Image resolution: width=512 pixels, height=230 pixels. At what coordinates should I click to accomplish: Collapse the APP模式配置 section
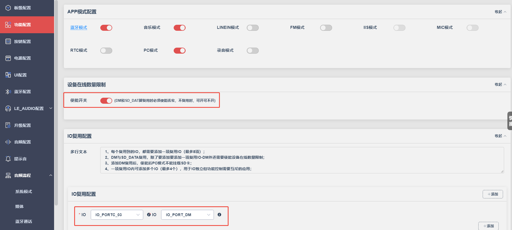[500, 12]
